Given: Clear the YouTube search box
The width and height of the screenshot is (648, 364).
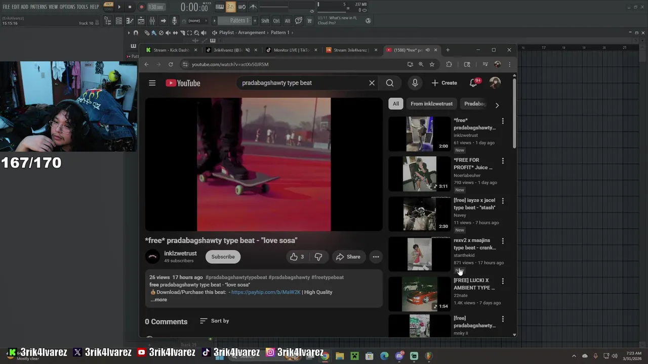Looking at the screenshot, I should [x=372, y=83].
